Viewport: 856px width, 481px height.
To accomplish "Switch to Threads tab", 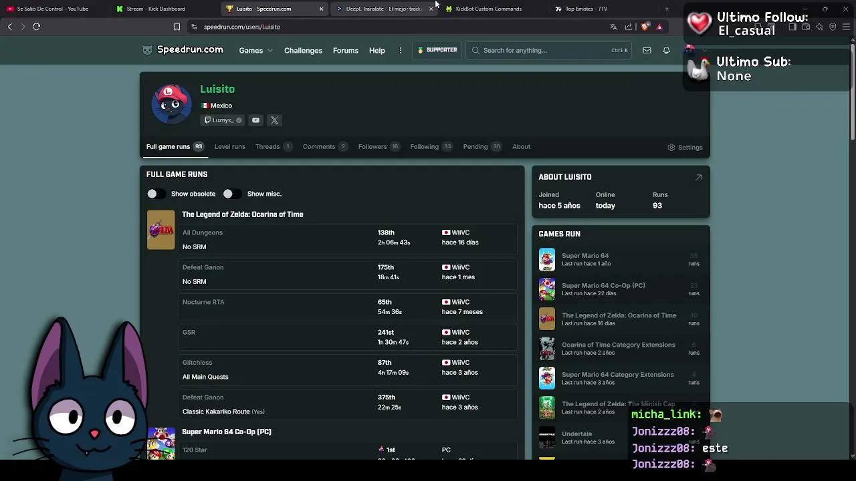I will (274, 147).
